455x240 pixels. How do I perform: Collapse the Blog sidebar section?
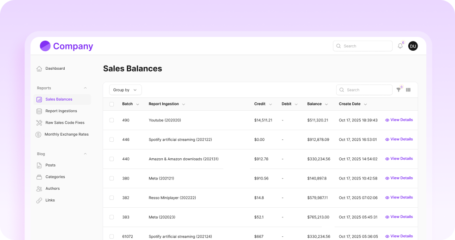pyautogui.click(x=85, y=154)
